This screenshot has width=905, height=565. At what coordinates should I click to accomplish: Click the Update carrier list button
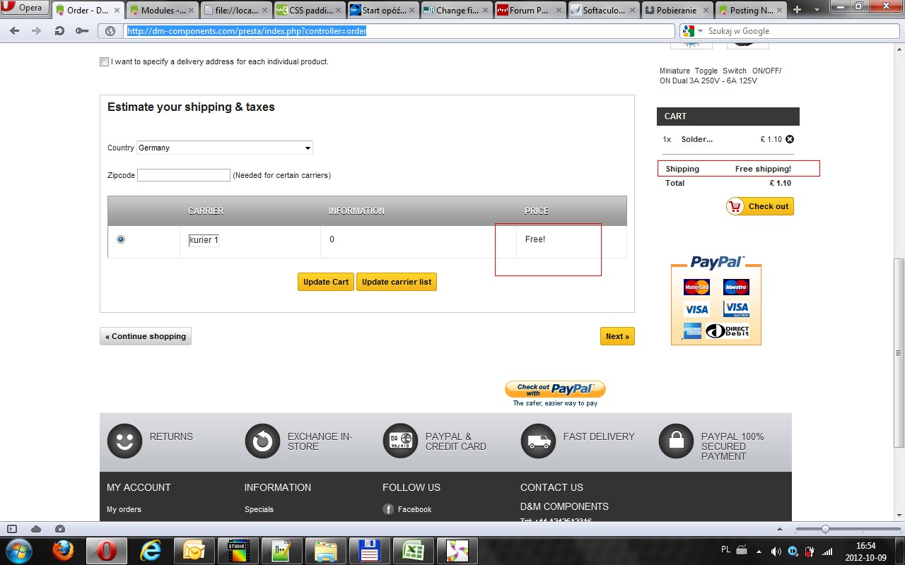[397, 282]
